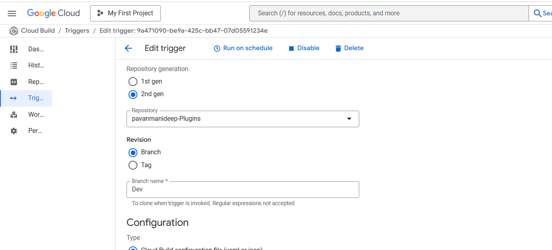Image resolution: width=552 pixels, height=250 pixels.
Task: Open Permissions gear icon in sidebar
Action: pos(14,131)
